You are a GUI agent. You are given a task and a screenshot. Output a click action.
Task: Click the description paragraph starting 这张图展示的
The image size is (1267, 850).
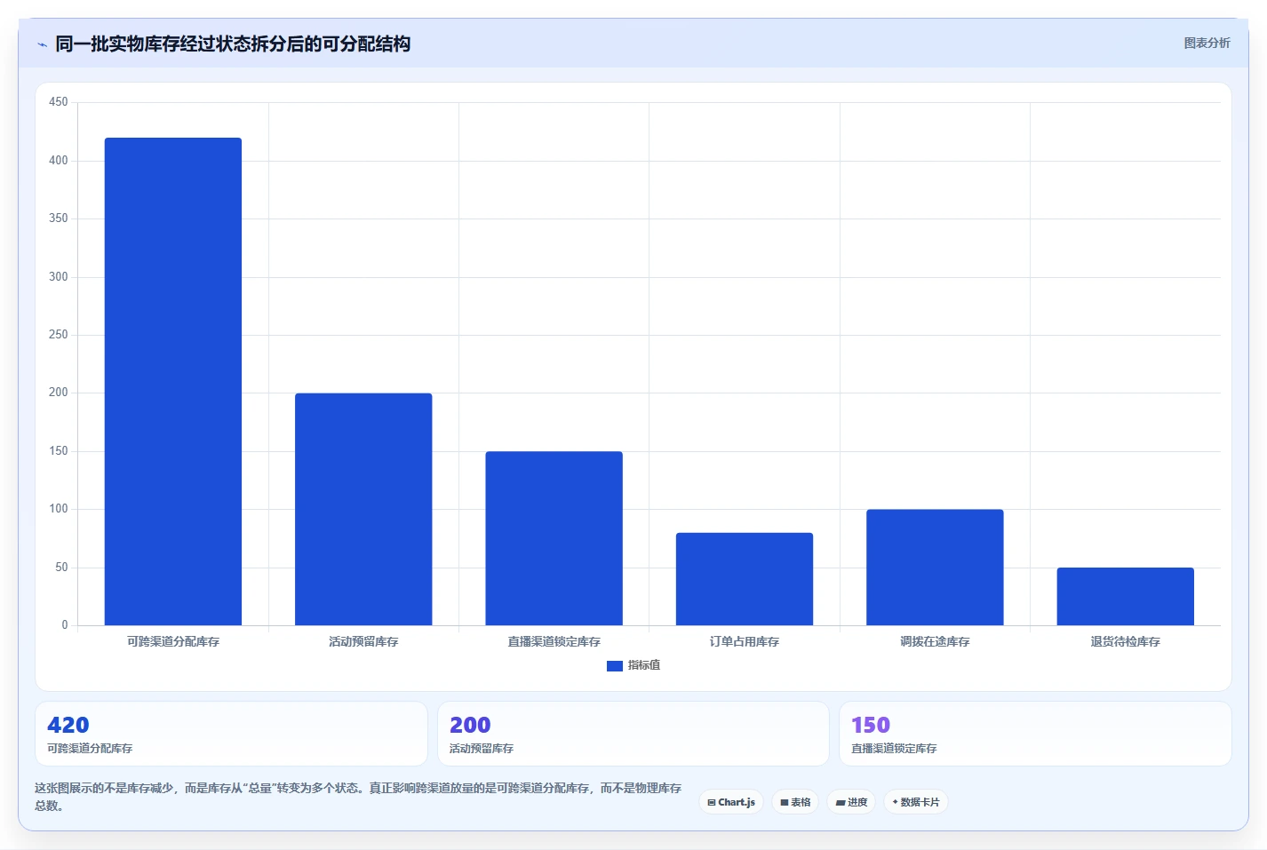pos(358,797)
